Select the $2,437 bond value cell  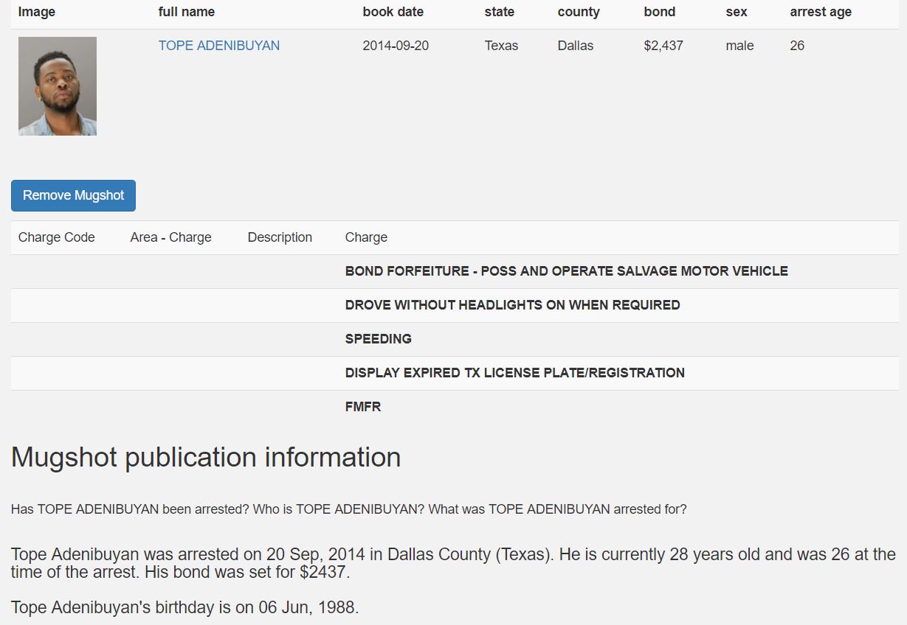tap(663, 46)
